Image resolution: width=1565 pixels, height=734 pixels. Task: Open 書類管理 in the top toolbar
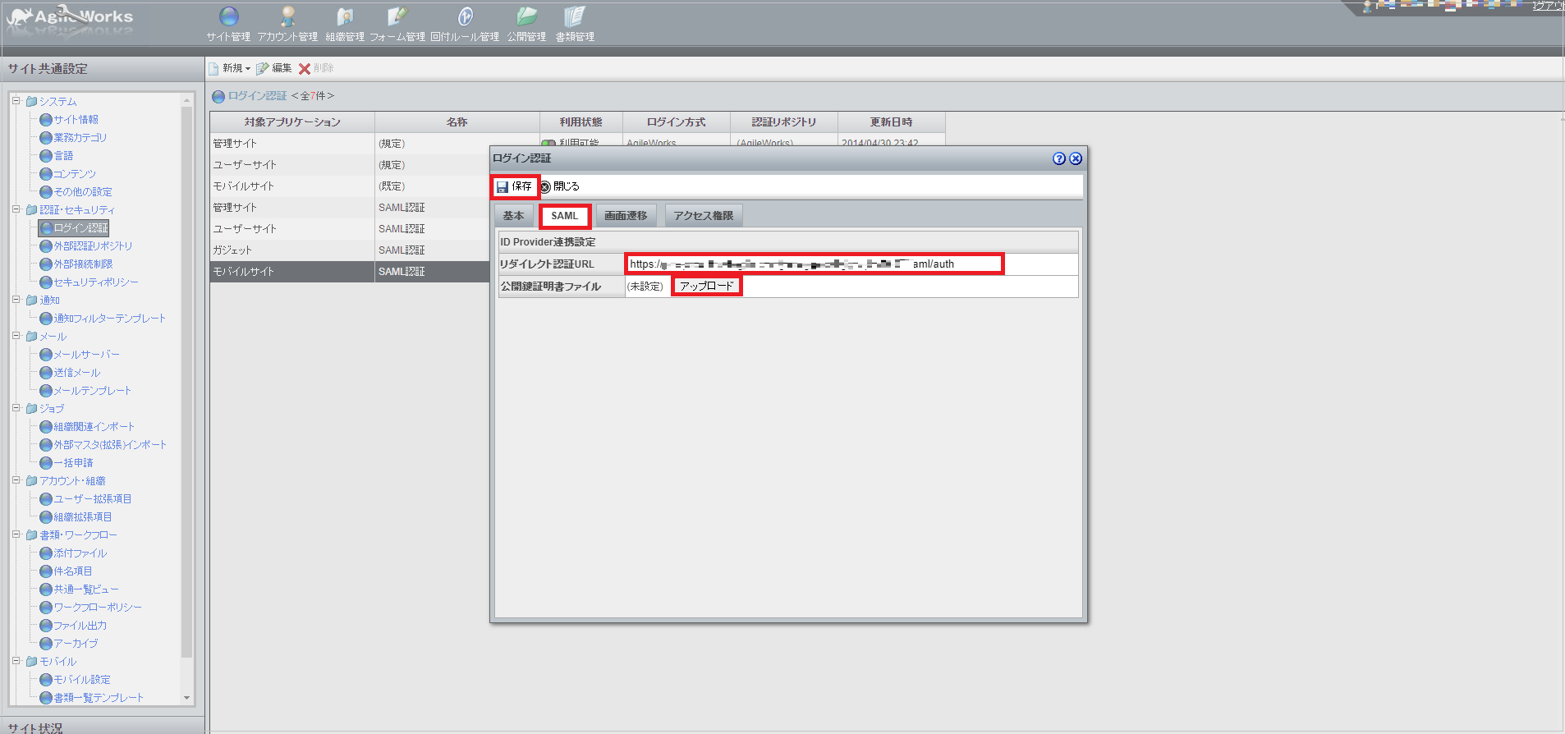(x=575, y=24)
